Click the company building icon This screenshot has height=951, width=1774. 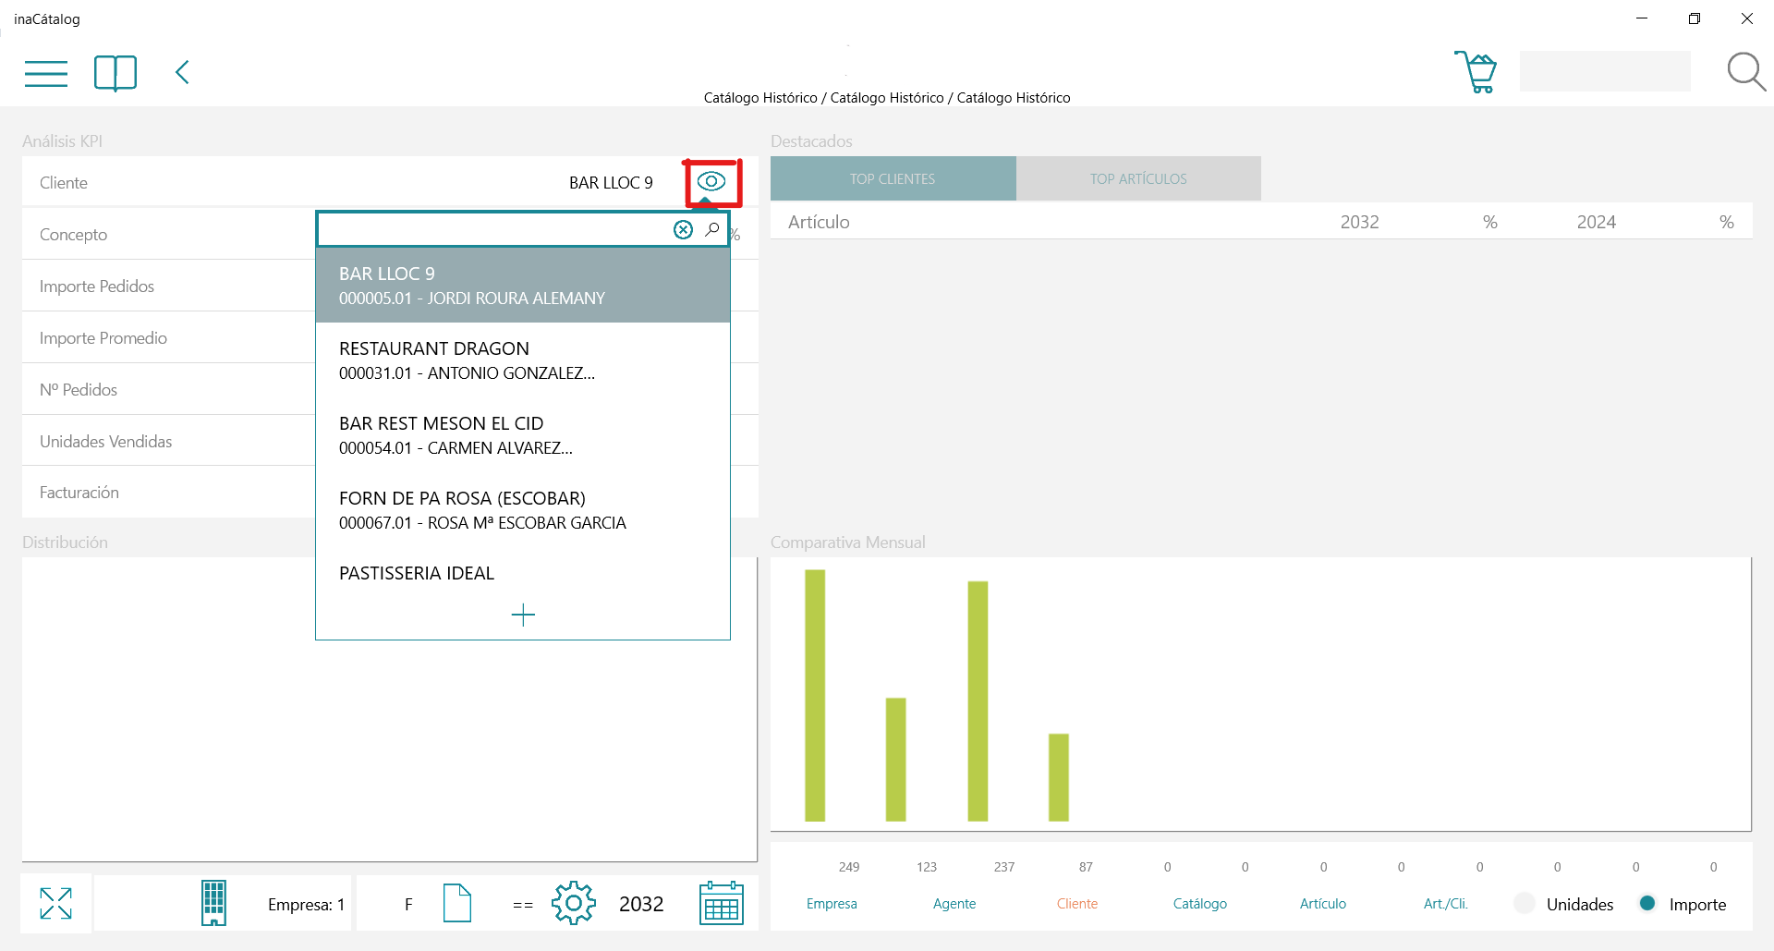pos(213,903)
